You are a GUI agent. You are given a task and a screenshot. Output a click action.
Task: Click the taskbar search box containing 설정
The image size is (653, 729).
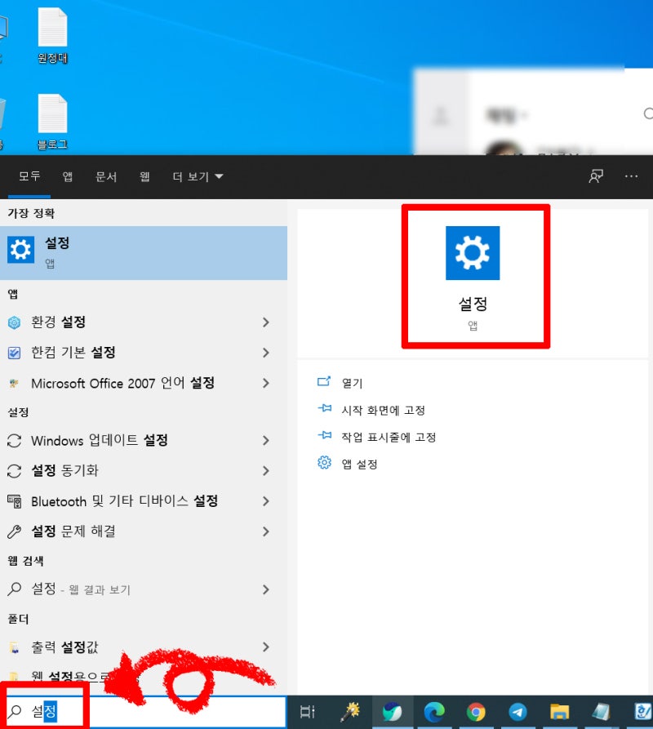tap(143, 711)
